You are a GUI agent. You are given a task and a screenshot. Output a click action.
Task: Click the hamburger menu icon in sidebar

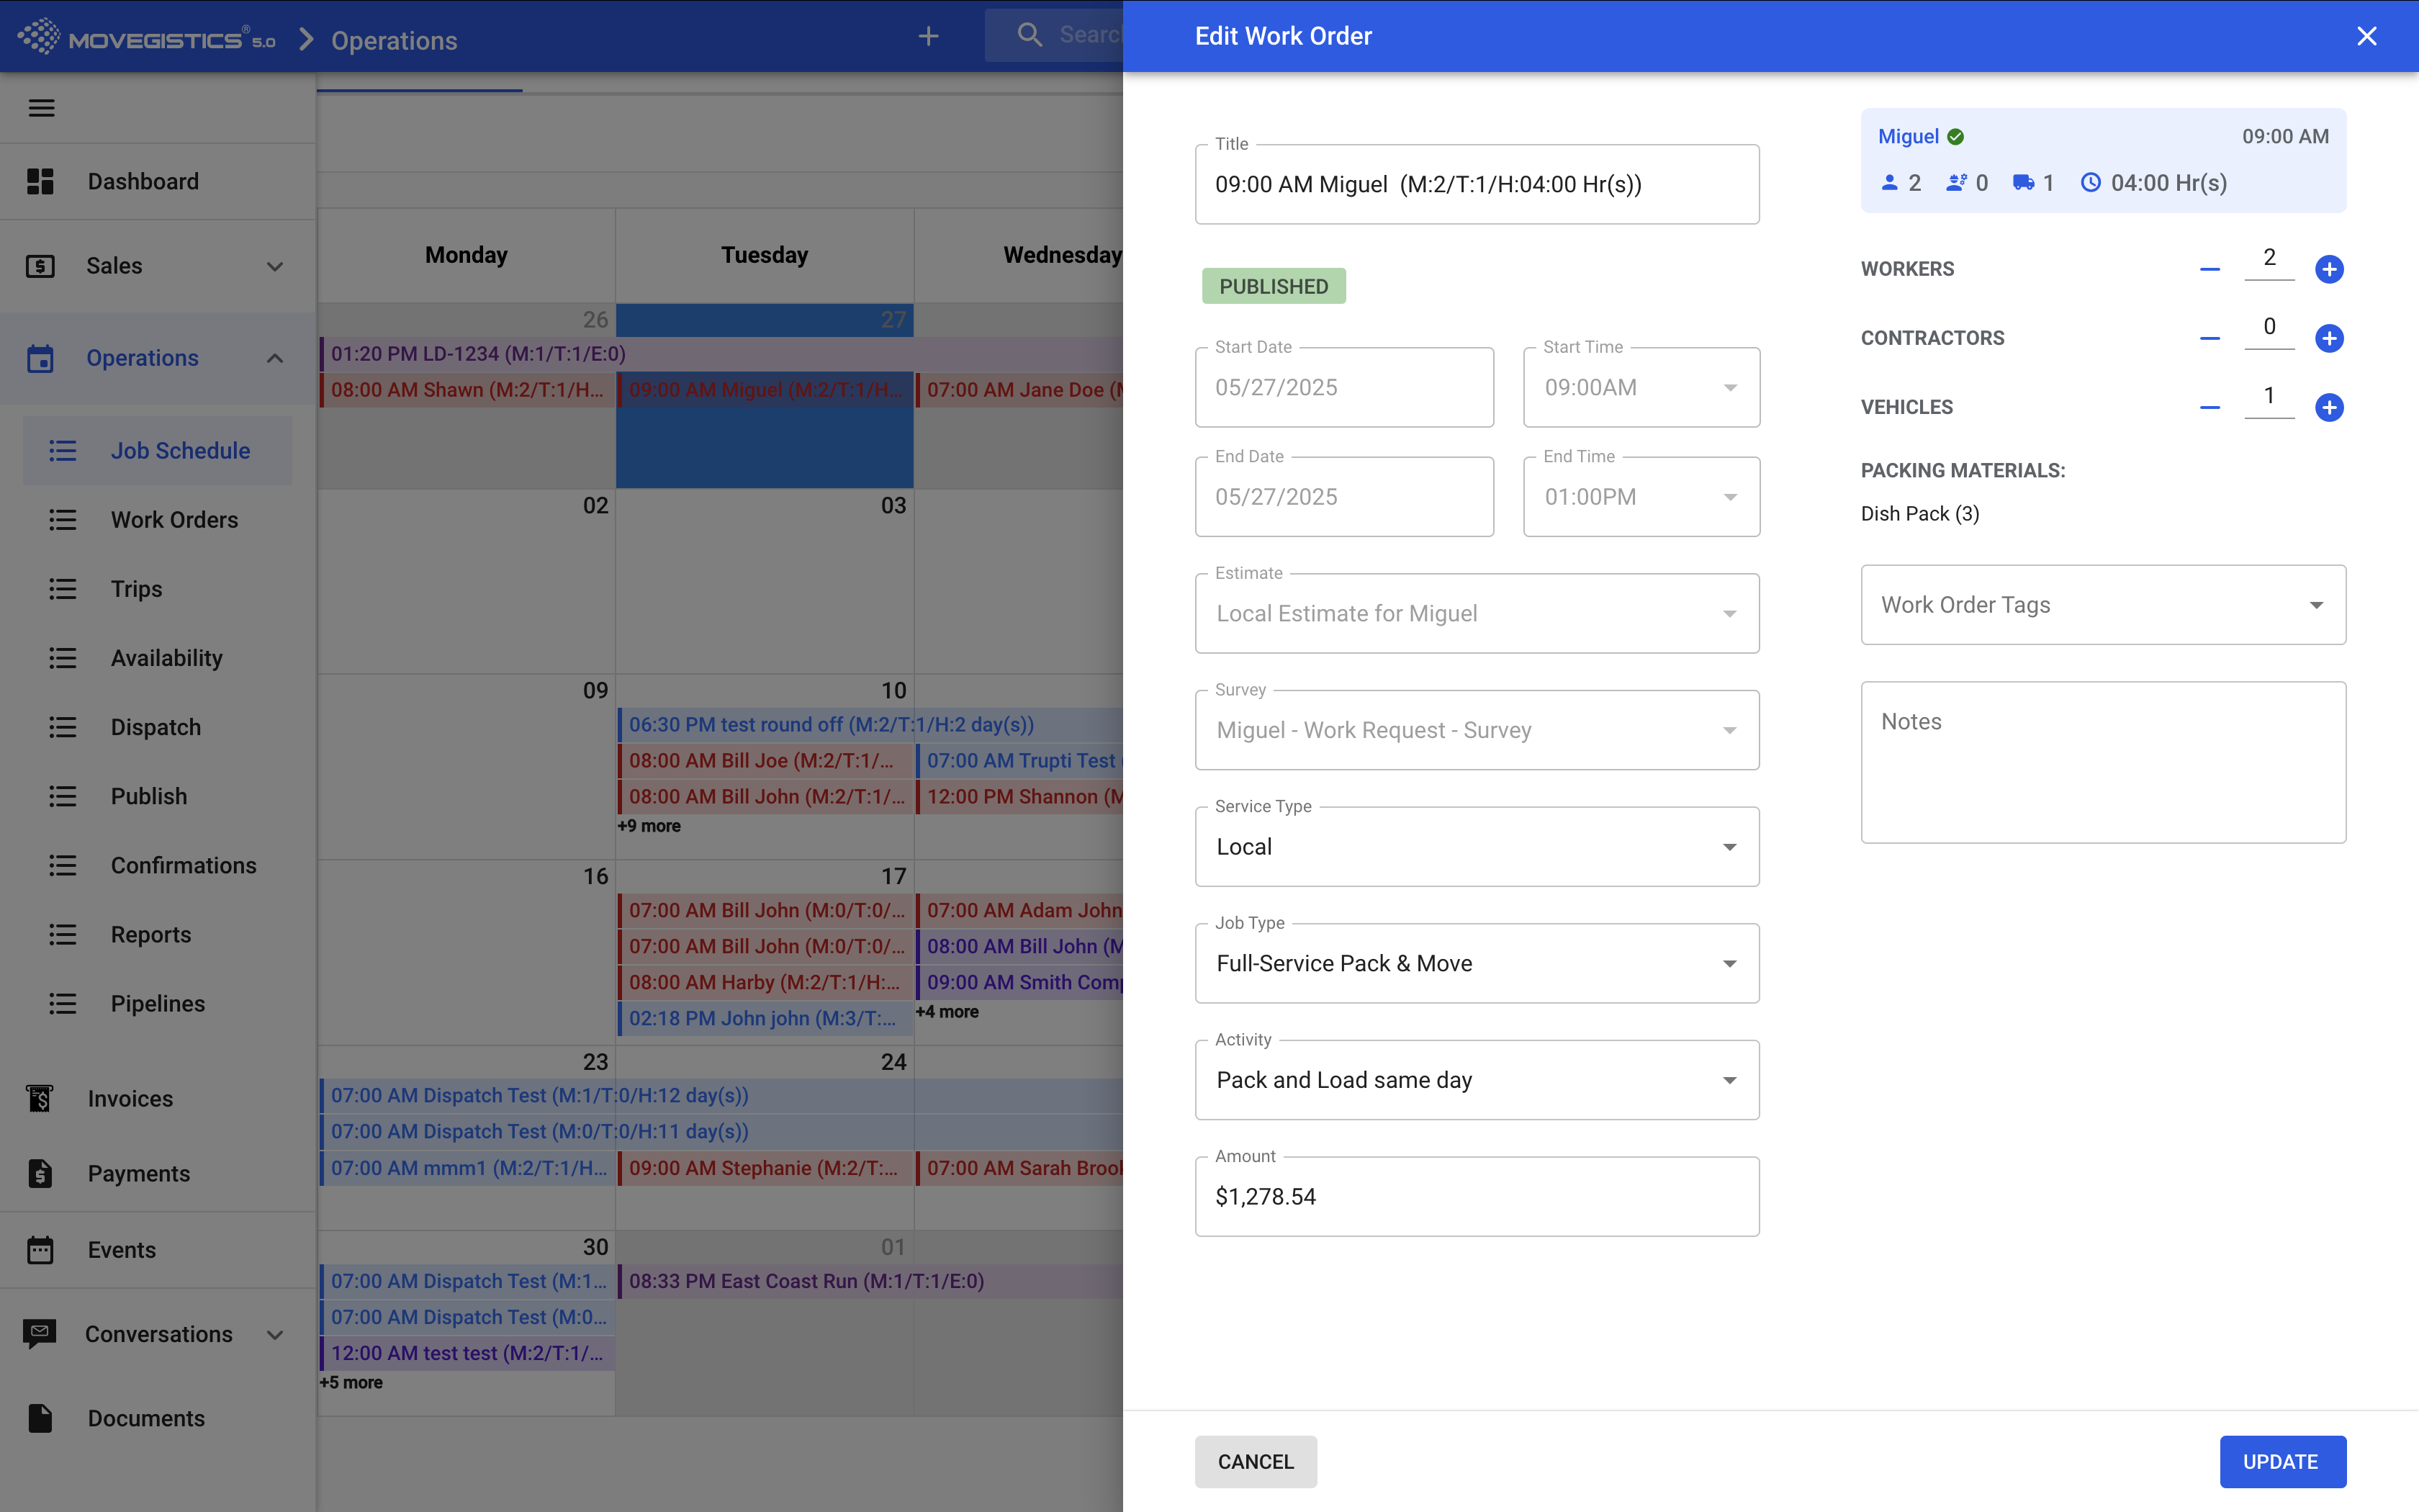[42, 108]
